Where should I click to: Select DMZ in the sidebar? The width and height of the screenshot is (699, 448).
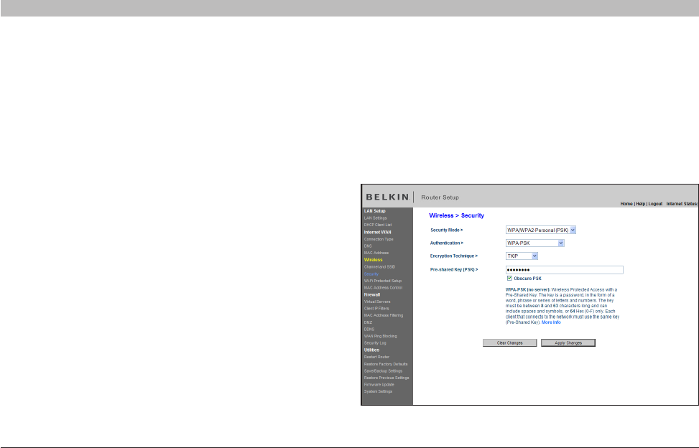click(368, 322)
